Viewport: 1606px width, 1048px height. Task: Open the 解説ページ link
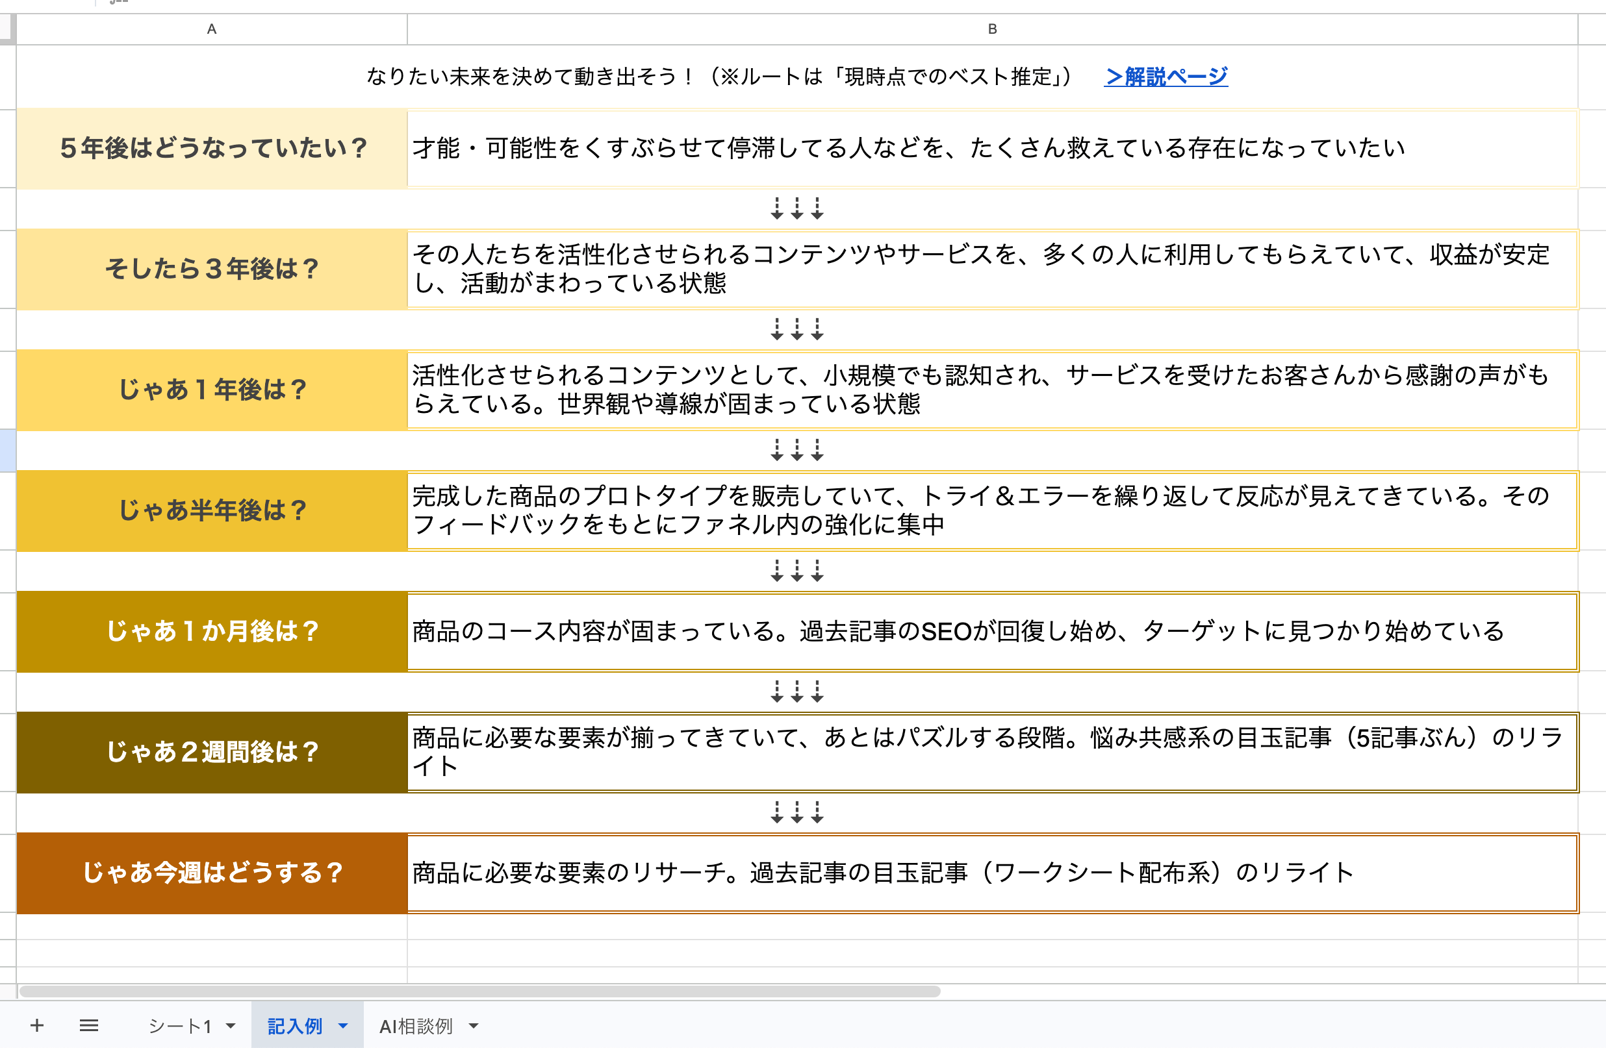[x=1166, y=76]
